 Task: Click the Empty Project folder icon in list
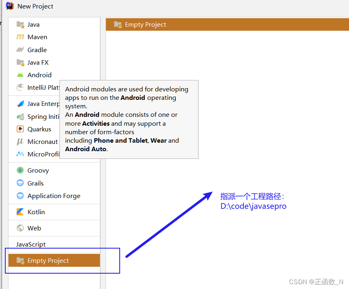pos(20,261)
